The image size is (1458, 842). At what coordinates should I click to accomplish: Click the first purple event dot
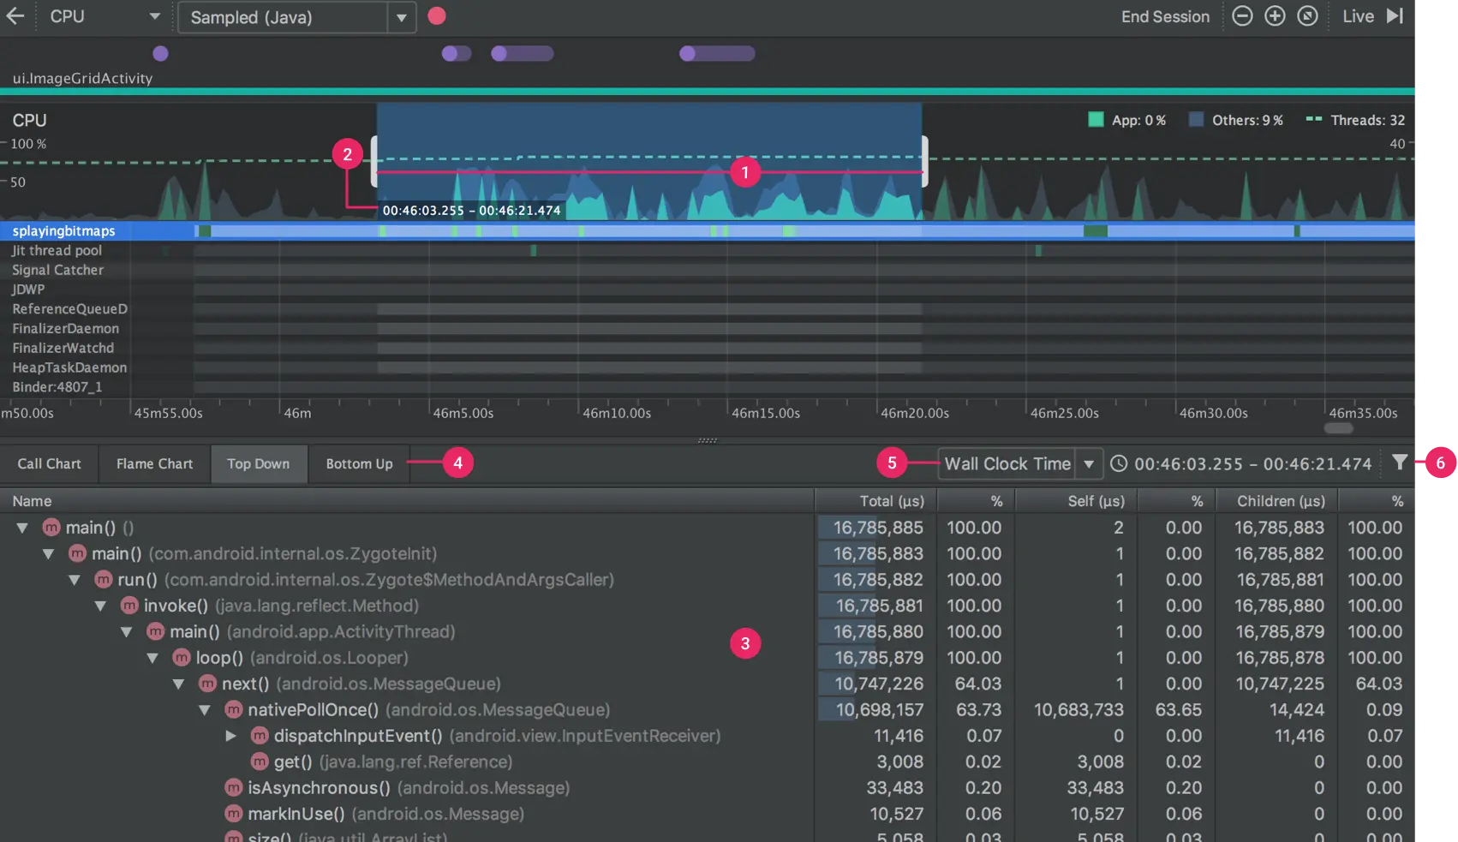[160, 53]
